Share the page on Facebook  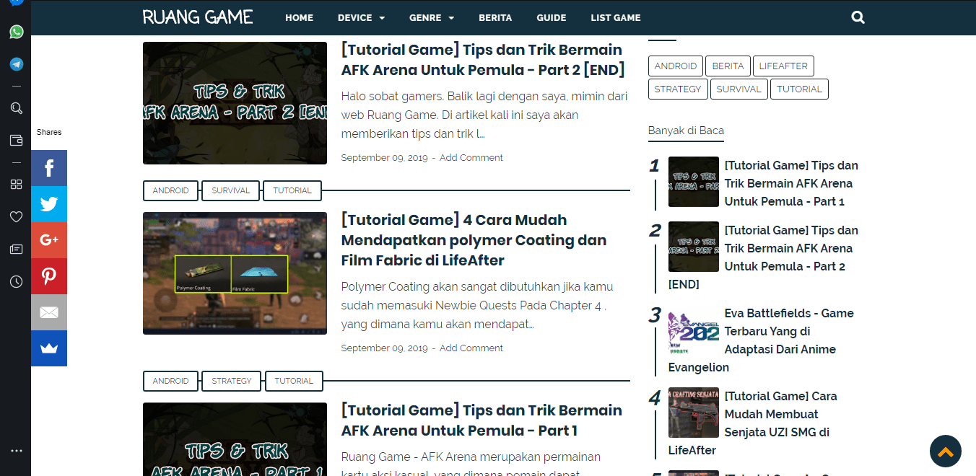tap(49, 168)
